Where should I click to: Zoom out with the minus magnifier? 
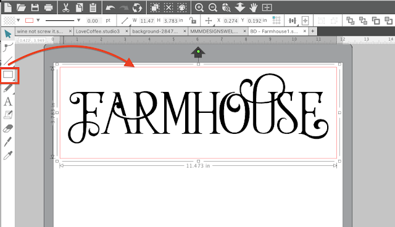pyautogui.click(x=213, y=7)
